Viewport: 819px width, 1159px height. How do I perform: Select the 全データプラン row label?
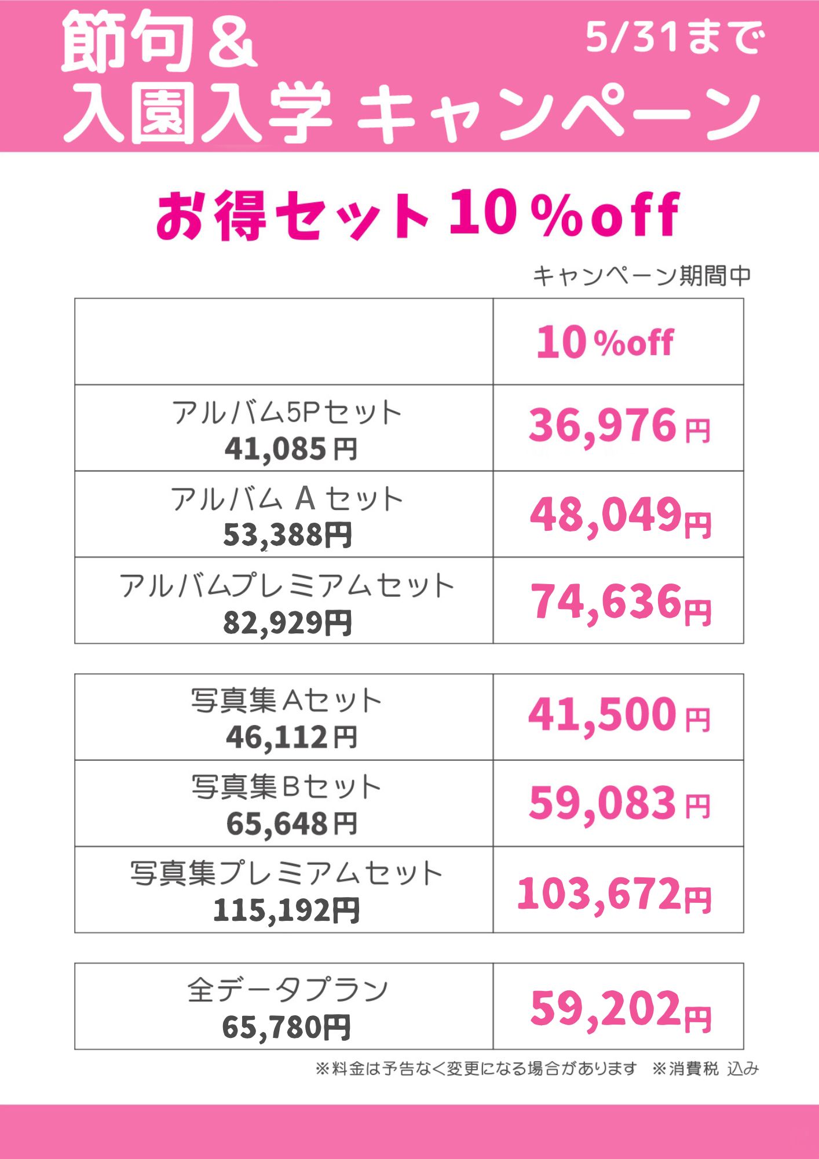tap(287, 990)
